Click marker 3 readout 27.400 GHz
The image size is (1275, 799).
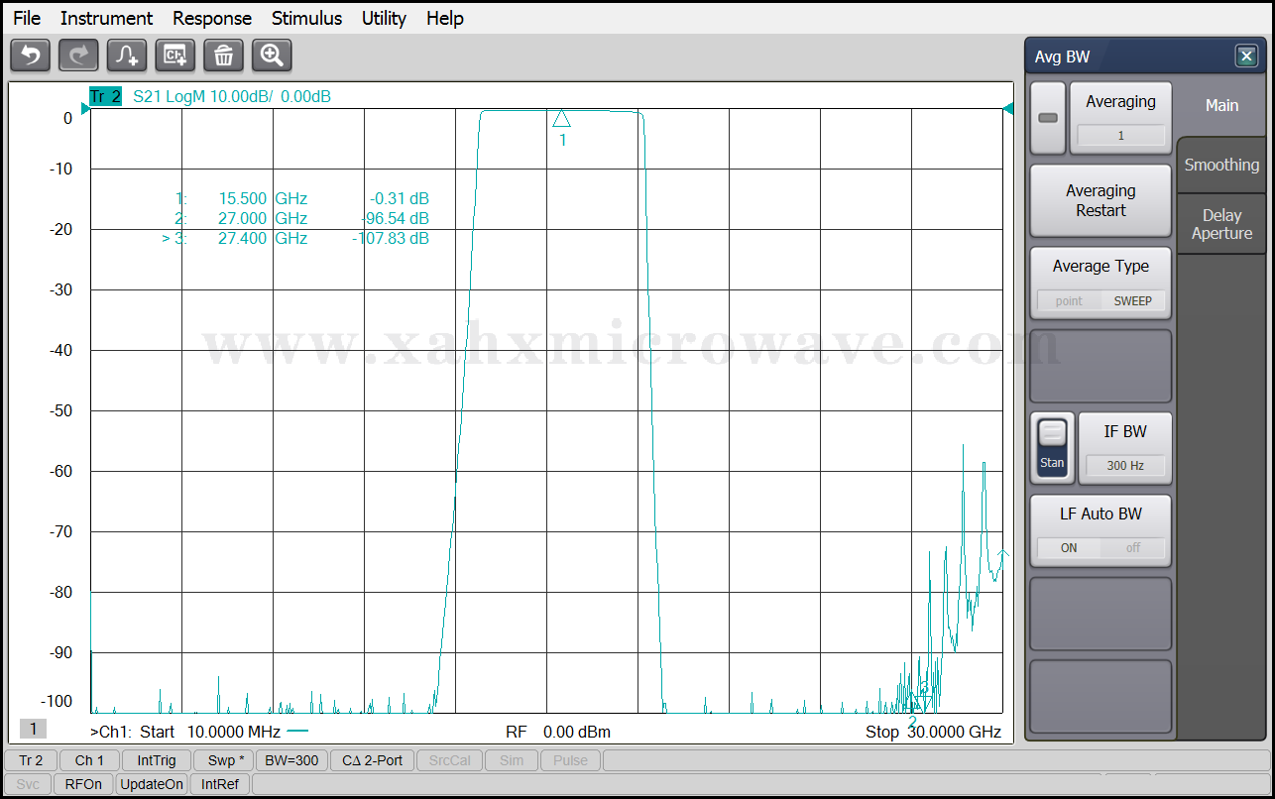263,238
